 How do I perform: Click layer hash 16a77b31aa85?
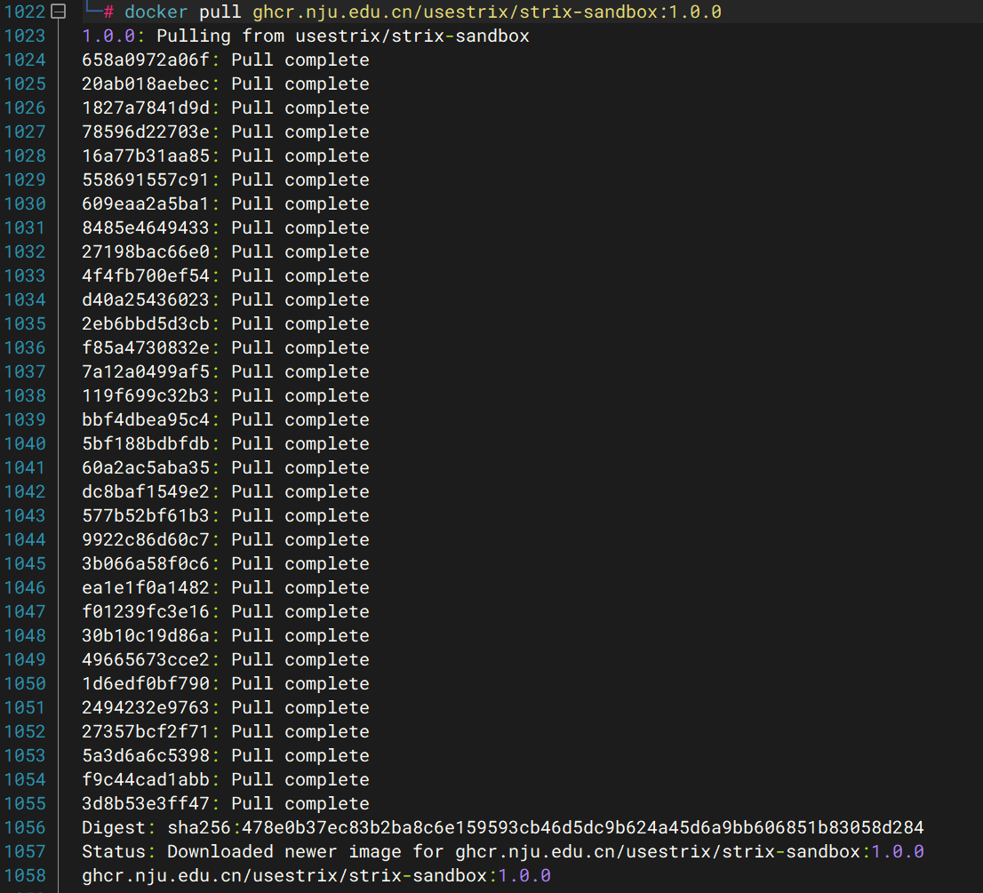click(x=146, y=156)
